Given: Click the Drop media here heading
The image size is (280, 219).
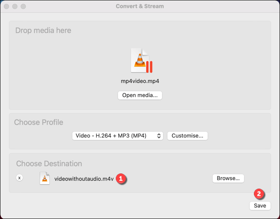Looking at the screenshot, I should pyautogui.click(x=43, y=30).
